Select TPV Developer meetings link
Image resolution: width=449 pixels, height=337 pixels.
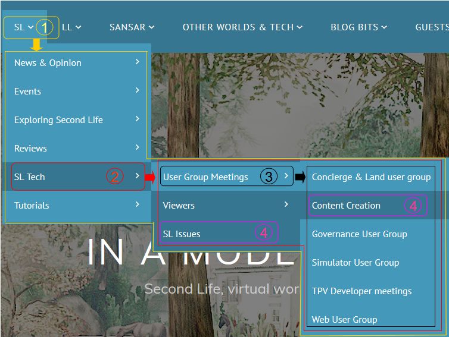pyautogui.click(x=361, y=291)
